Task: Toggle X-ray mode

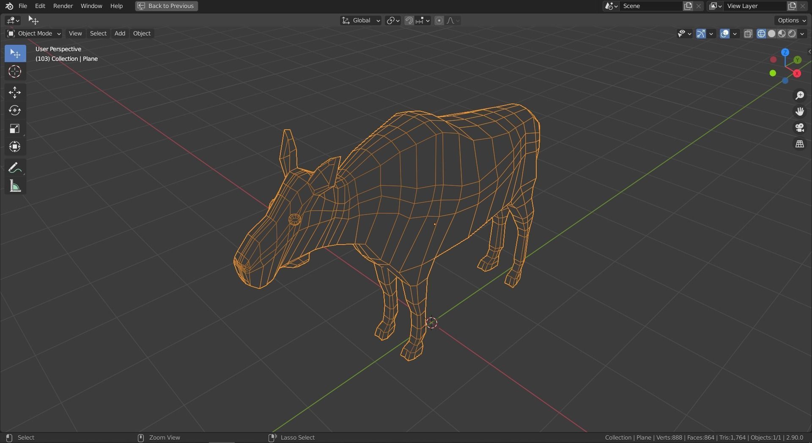Action: click(748, 33)
